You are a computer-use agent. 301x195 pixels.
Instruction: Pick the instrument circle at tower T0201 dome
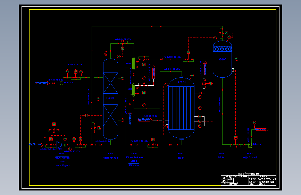[x=119, y=57]
